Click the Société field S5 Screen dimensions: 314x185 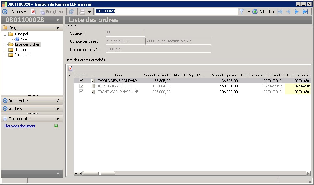coord(125,33)
